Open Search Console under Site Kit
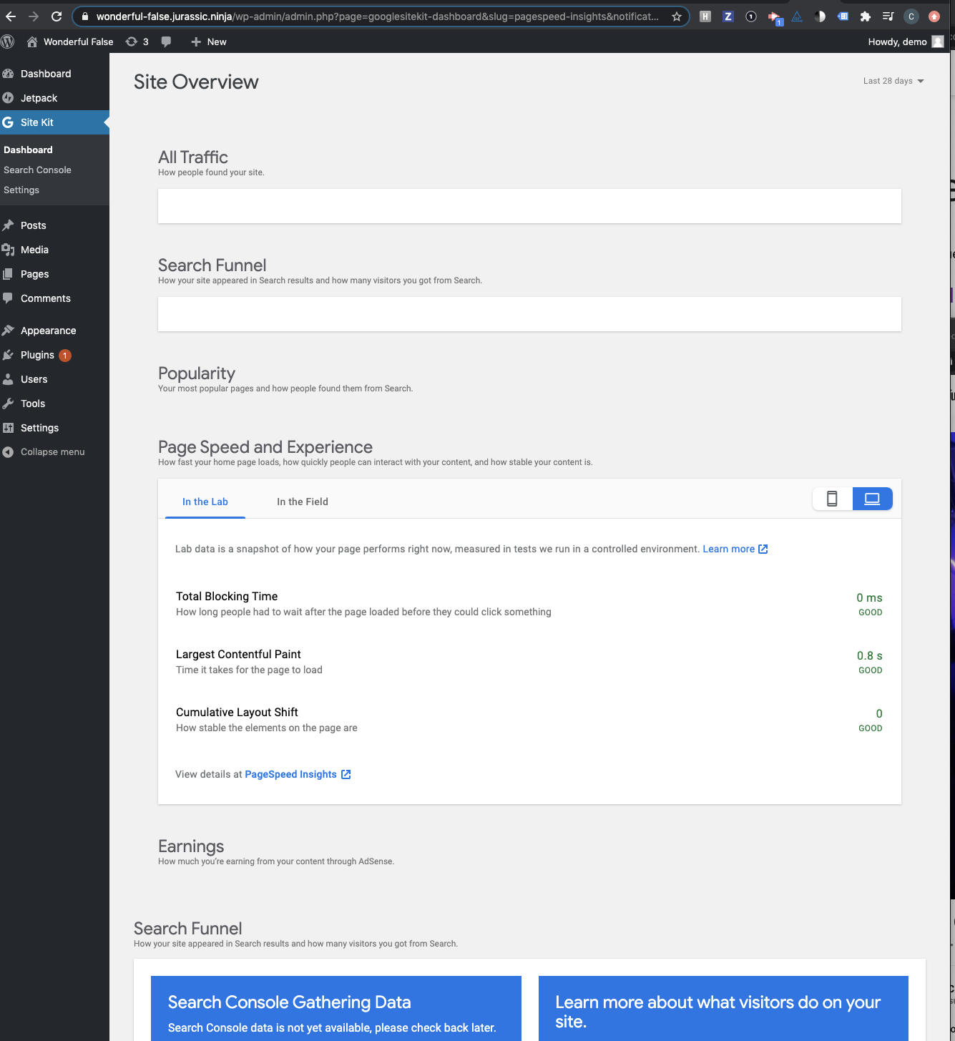 click(x=37, y=170)
